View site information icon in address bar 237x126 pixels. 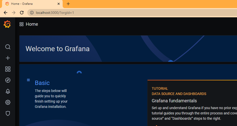(x=32, y=13)
